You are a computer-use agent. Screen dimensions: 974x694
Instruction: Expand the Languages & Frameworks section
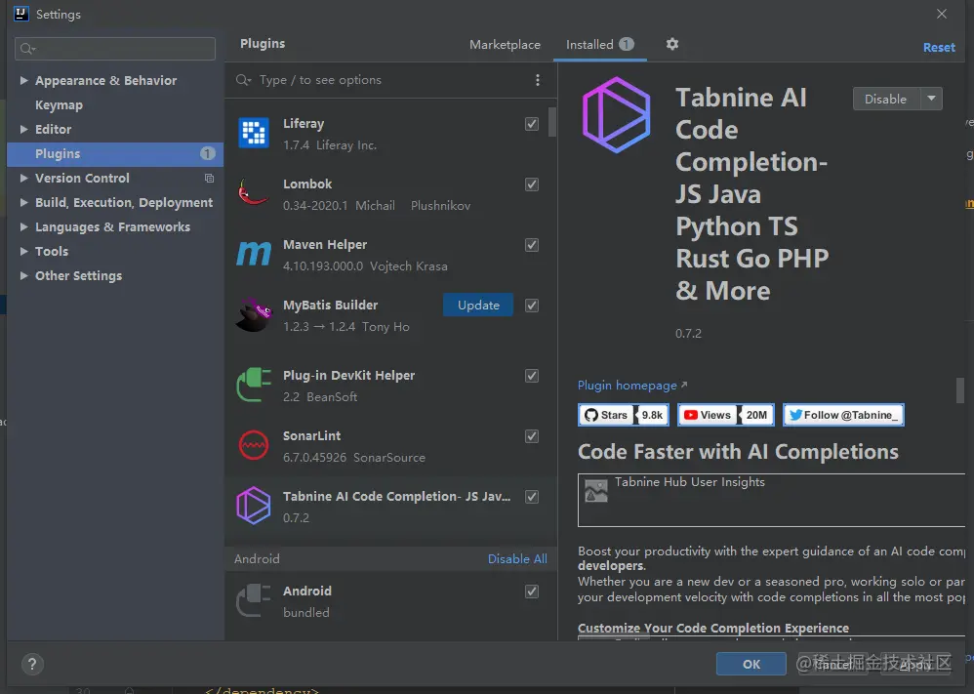pos(24,227)
